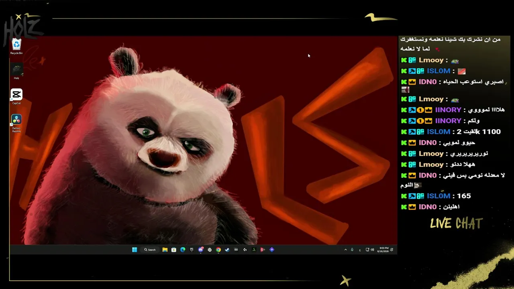Open Discord from the taskbar
This screenshot has height=289, width=514.
(x=201, y=250)
